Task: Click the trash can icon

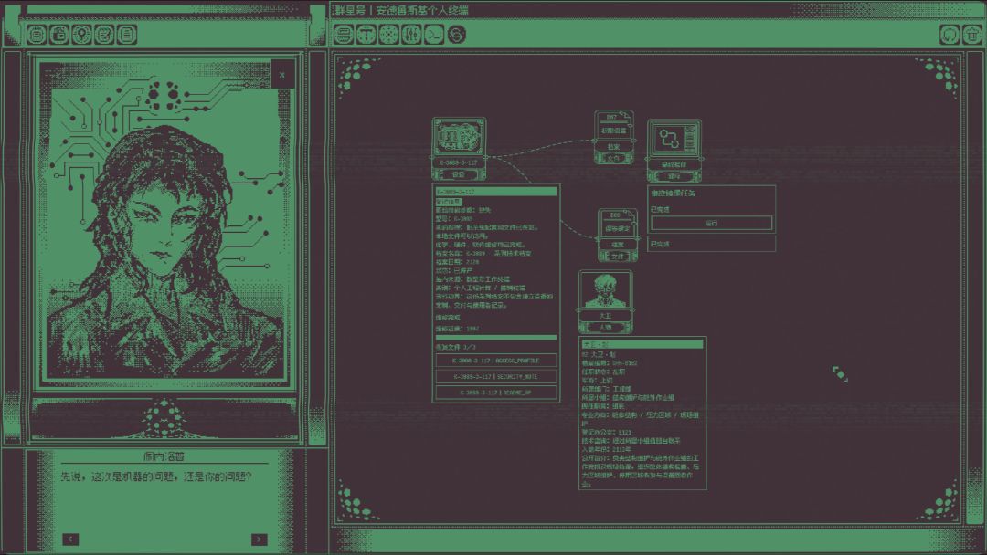Action: [971, 34]
